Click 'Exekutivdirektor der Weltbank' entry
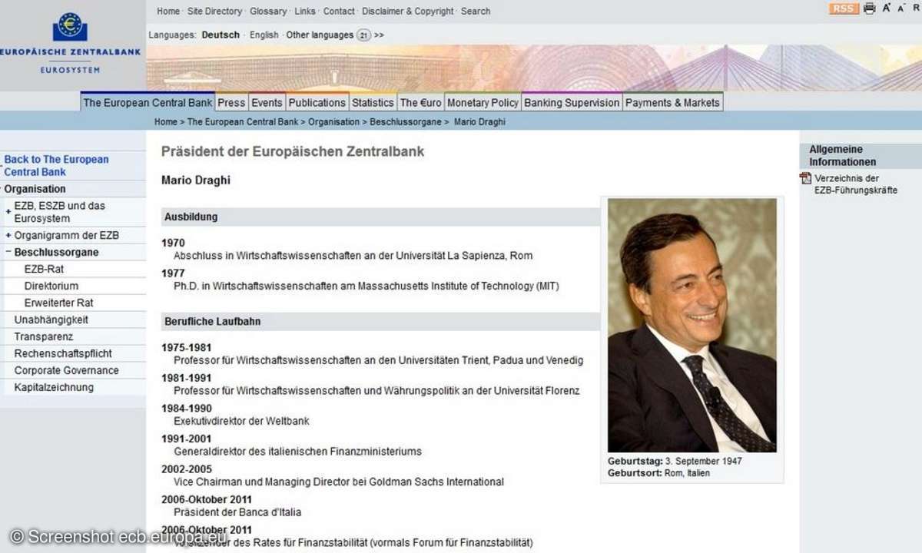Image resolution: width=922 pixels, height=553 pixels. (x=242, y=421)
